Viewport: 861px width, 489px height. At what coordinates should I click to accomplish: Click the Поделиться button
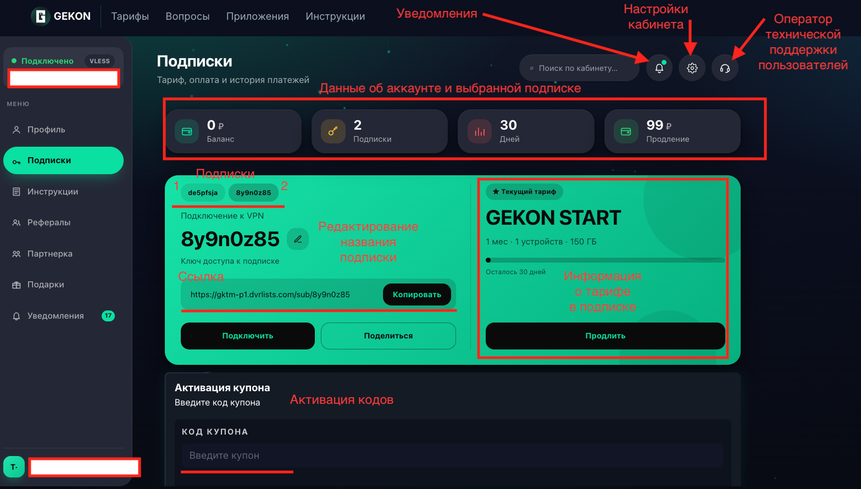[388, 336]
